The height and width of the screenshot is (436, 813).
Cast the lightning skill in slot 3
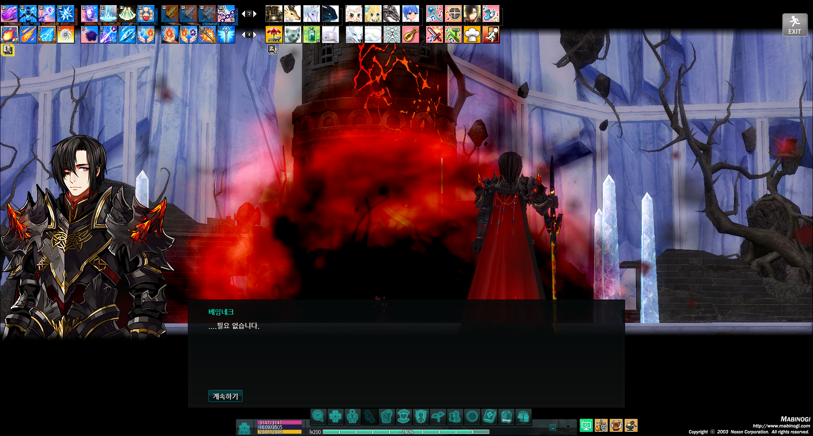(47, 35)
